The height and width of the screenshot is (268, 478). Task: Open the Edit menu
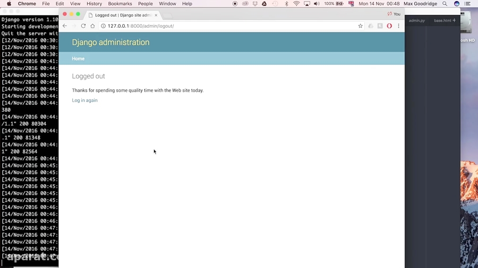tap(59, 4)
